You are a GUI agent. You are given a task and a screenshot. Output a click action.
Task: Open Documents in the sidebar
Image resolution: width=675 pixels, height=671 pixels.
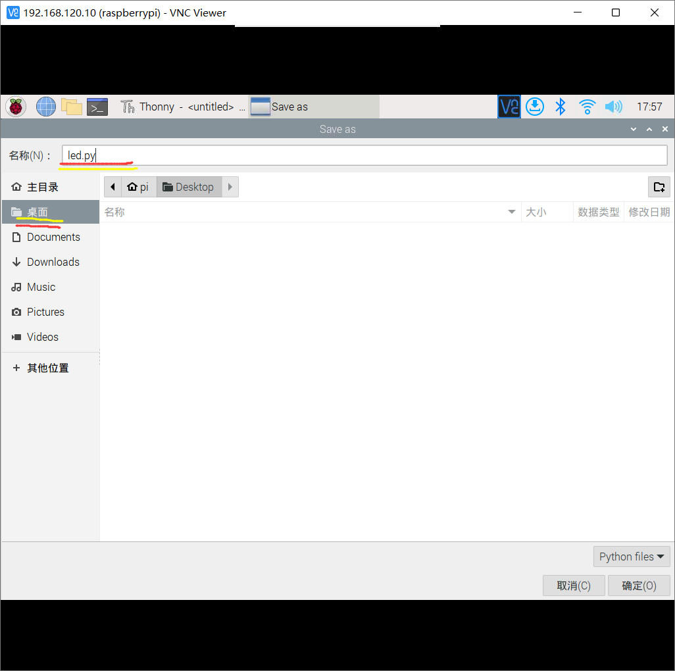pos(51,237)
